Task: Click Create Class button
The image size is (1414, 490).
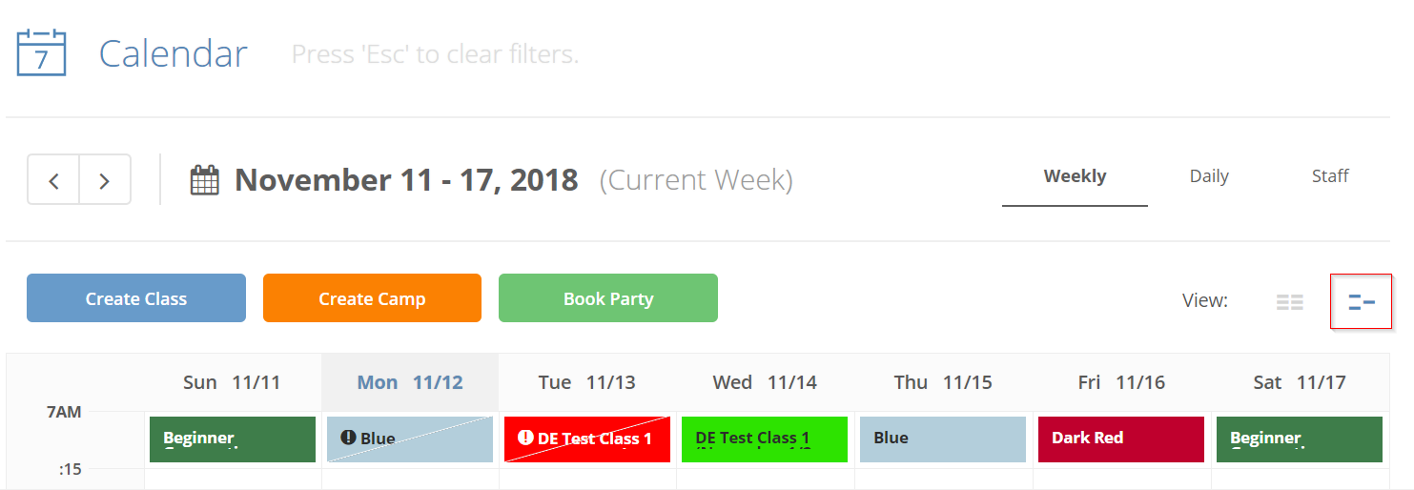Action: tap(136, 298)
